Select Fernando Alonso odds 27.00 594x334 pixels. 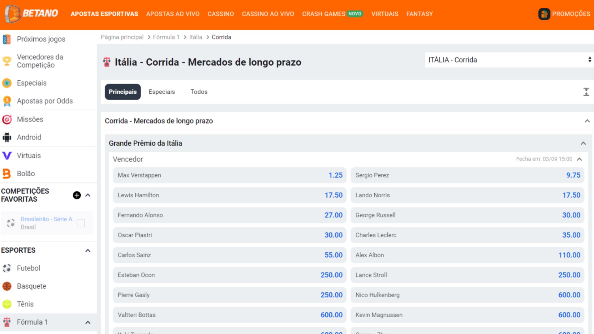[x=230, y=215]
